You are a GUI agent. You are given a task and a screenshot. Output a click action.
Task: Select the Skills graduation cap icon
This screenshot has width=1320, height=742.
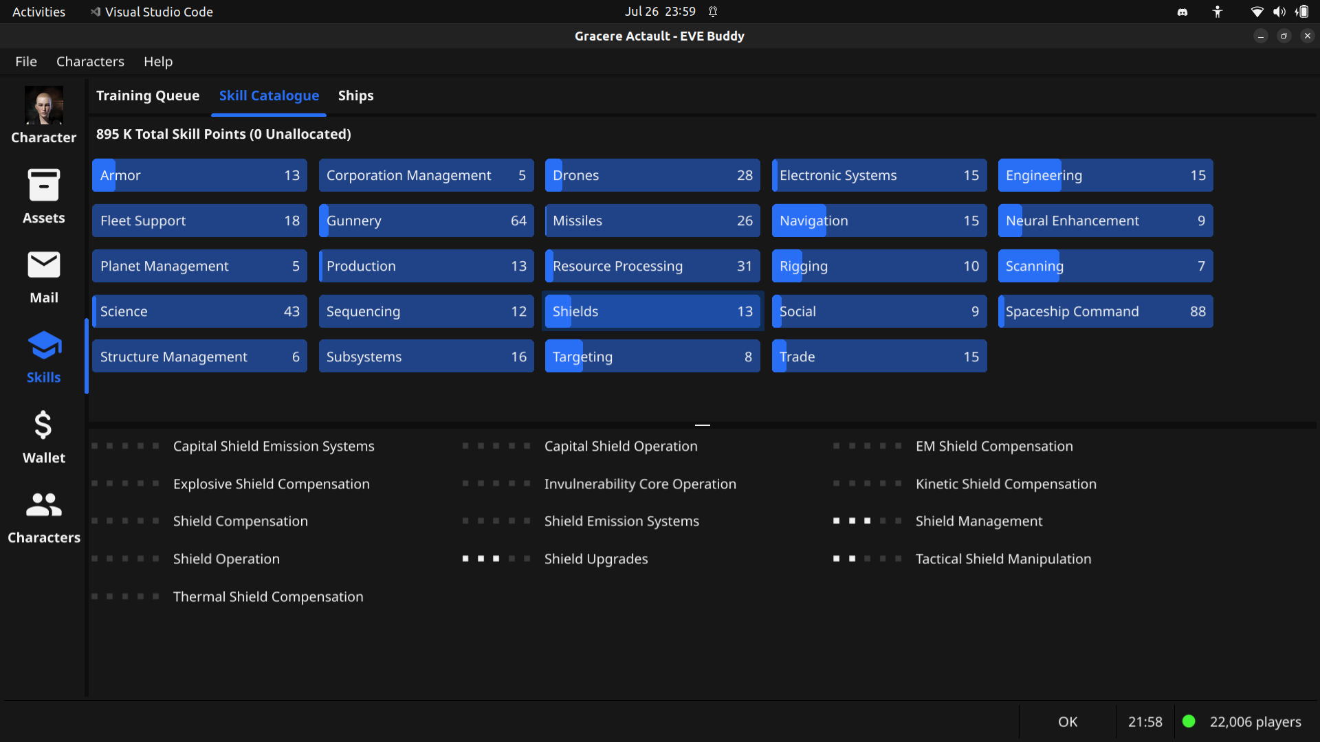(x=44, y=345)
